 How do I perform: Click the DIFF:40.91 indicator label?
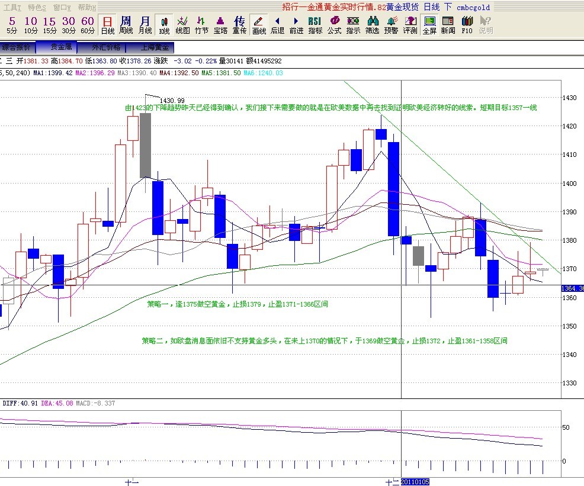(20, 403)
